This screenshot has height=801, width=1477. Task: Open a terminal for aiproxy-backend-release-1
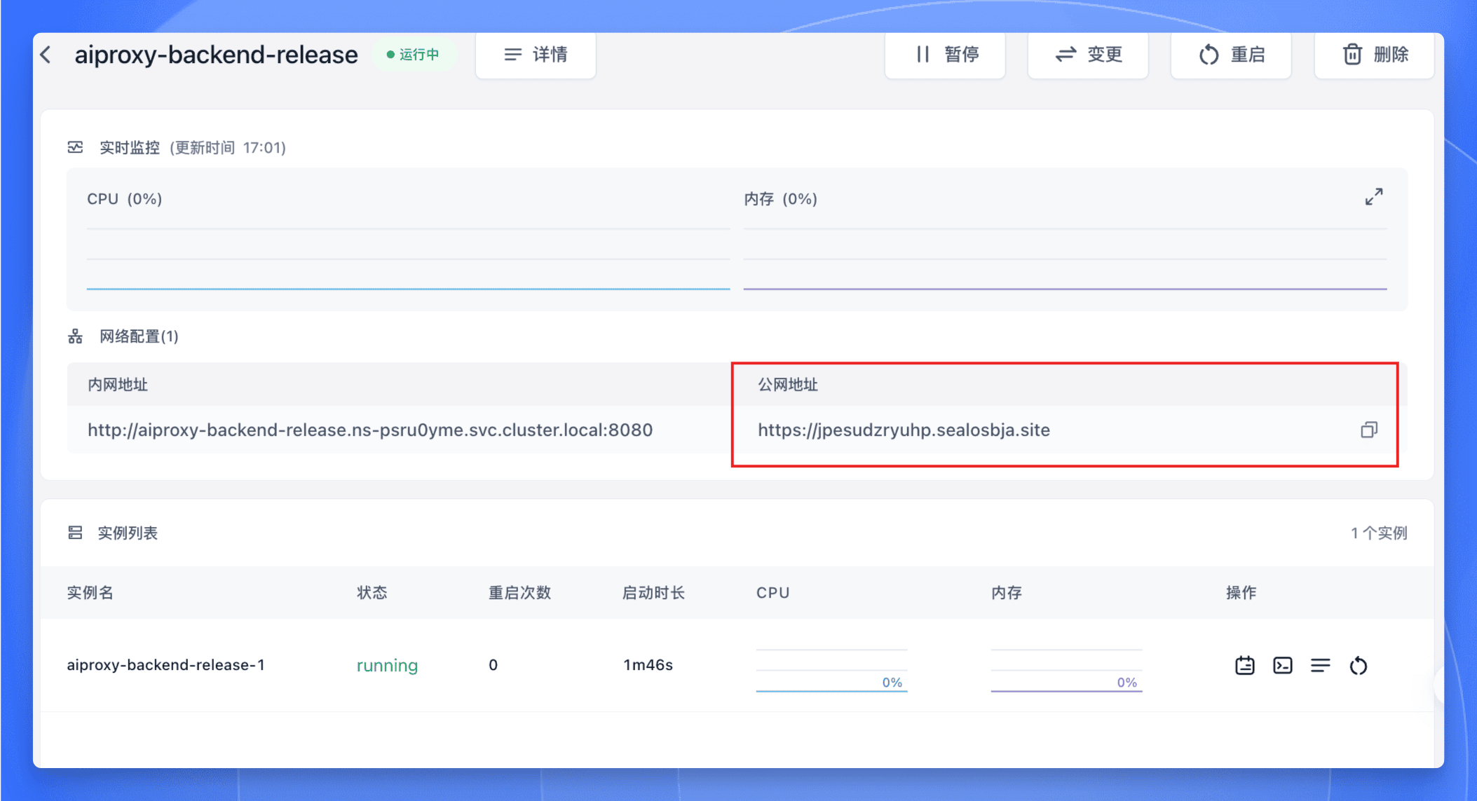[1282, 665]
